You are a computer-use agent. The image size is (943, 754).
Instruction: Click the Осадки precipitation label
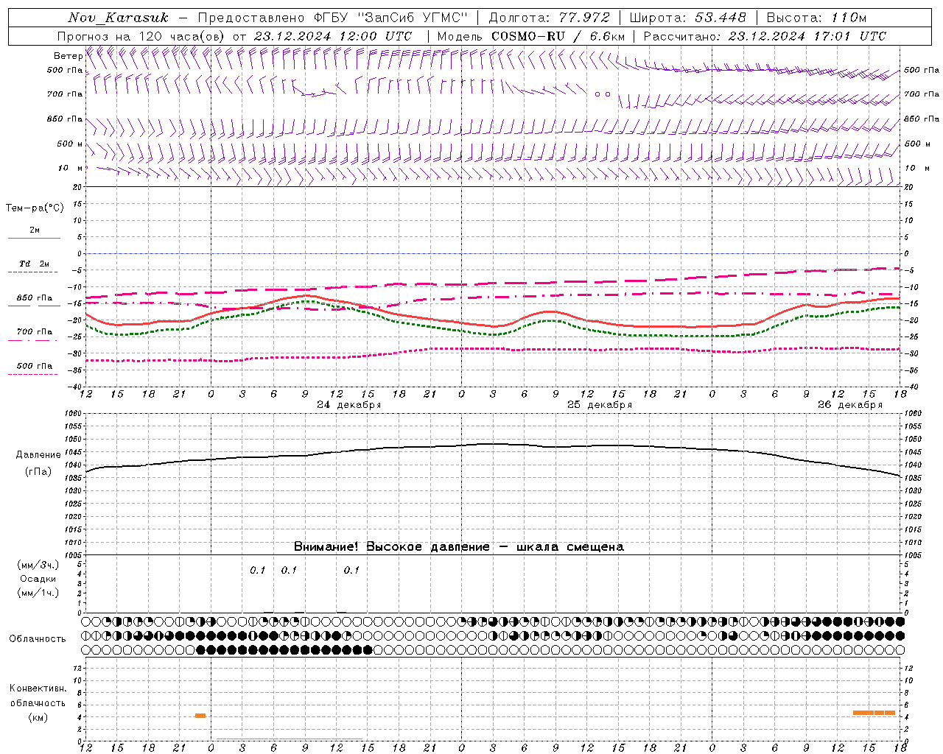38,579
